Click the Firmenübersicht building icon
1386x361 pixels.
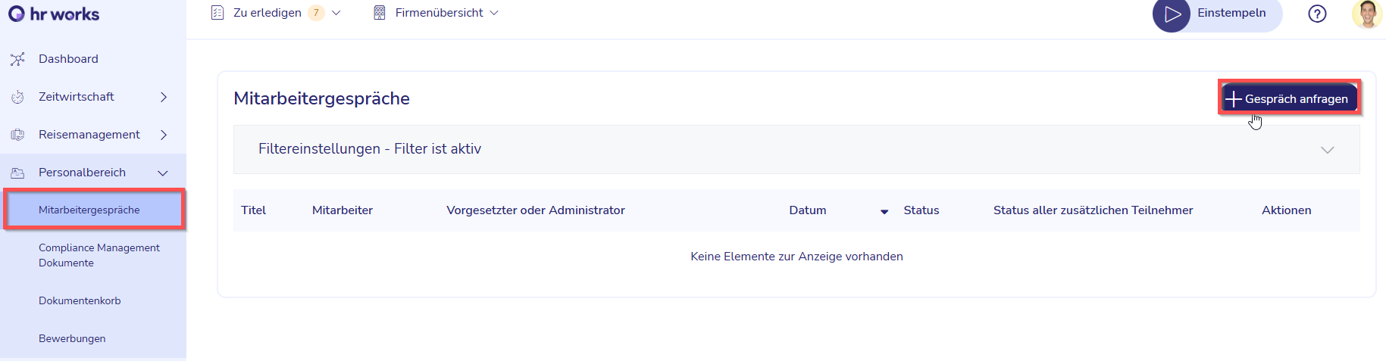pyautogui.click(x=380, y=13)
